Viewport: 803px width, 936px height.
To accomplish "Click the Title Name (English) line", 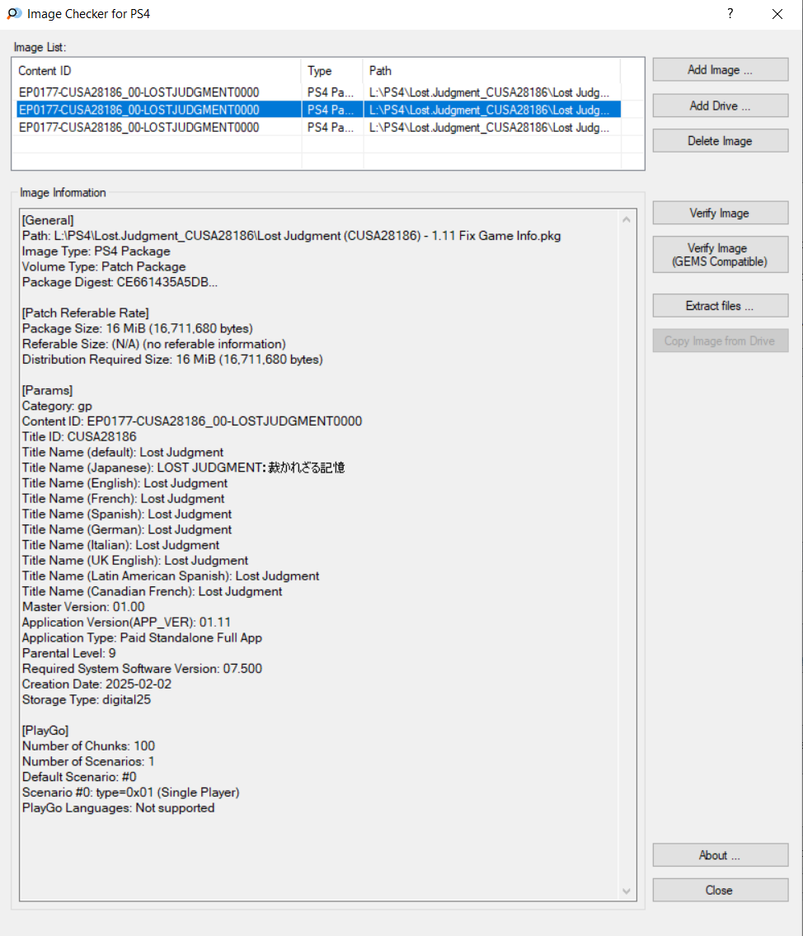I will pos(124,483).
